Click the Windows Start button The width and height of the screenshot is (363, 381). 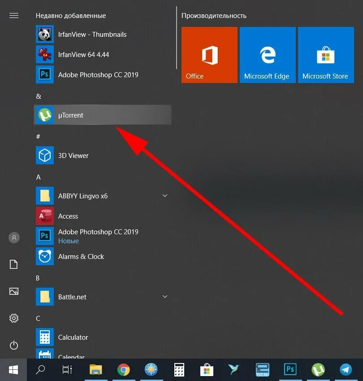pos(13,370)
